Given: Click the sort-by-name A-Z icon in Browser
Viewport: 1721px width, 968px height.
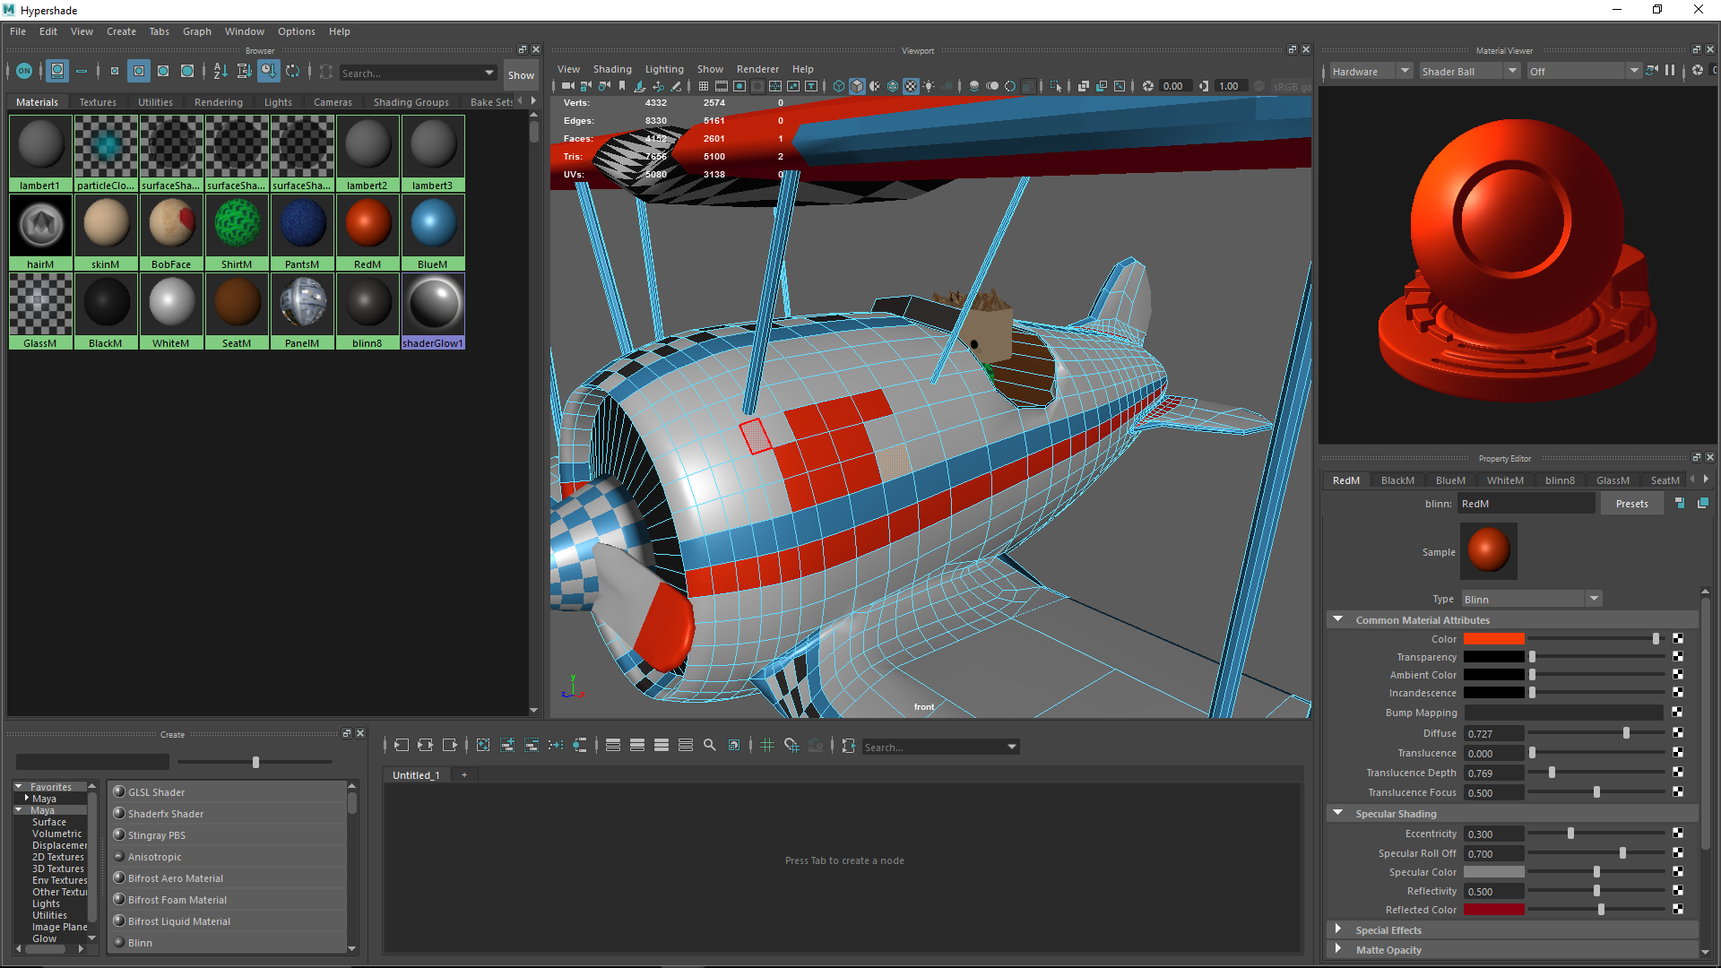Looking at the screenshot, I should 220,72.
